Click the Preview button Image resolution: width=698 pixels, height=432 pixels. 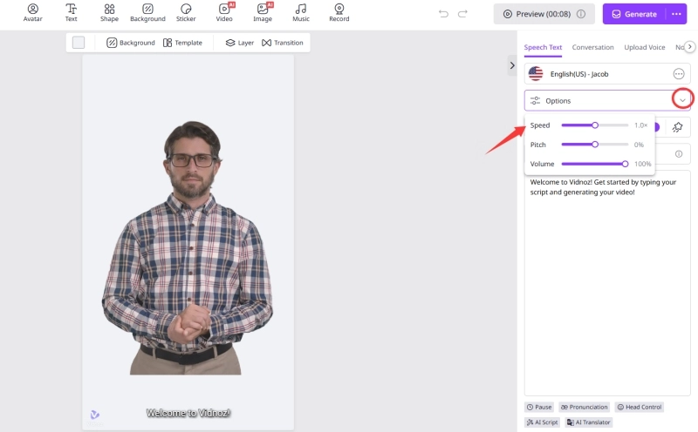point(544,14)
